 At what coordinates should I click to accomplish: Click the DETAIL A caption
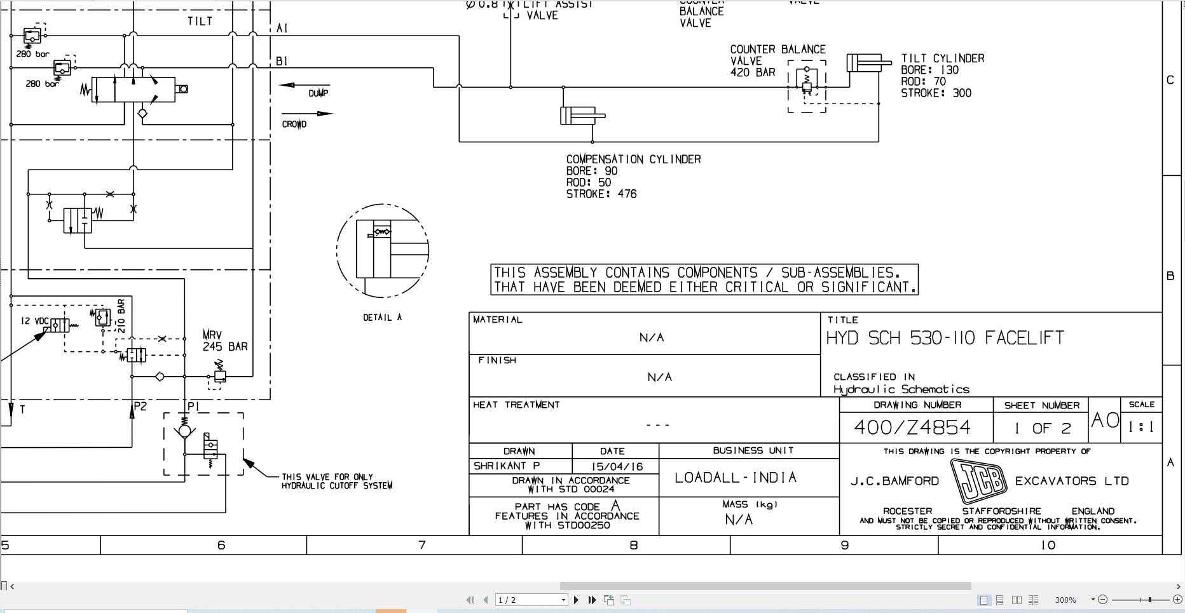[382, 318]
